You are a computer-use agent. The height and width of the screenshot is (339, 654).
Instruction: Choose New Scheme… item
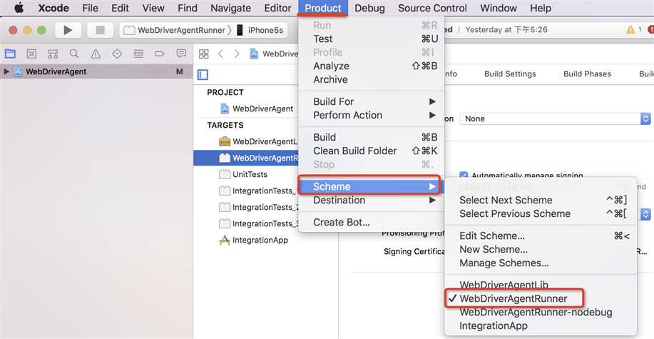(541, 249)
